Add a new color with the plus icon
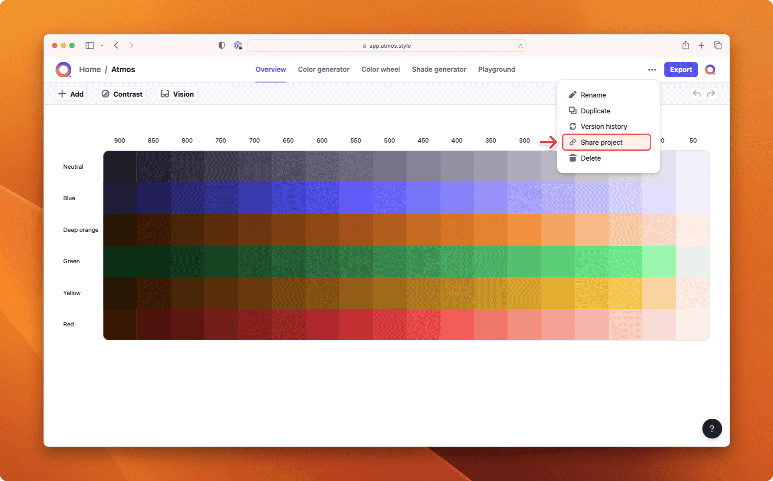The height and width of the screenshot is (481, 773). [x=71, y=94]
